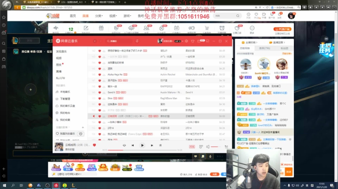Go to the previous track
The height and width of the screenshot is (189, 338).
pyautogui.click(x=132, y=145)
